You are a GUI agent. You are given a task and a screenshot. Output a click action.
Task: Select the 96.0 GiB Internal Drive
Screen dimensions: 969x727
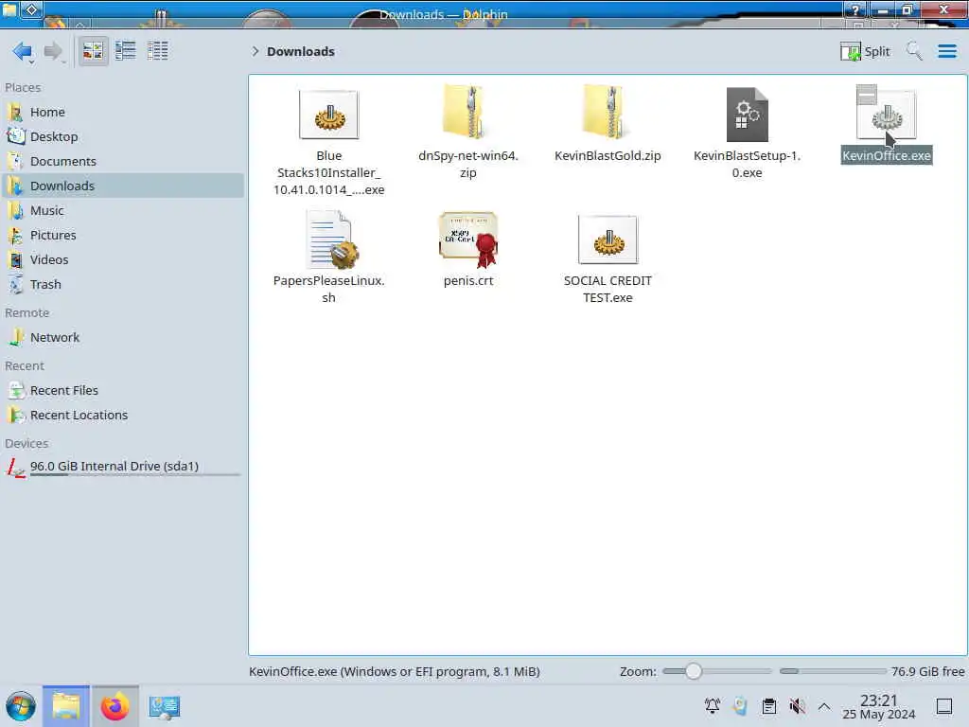[x=122, y=468]
